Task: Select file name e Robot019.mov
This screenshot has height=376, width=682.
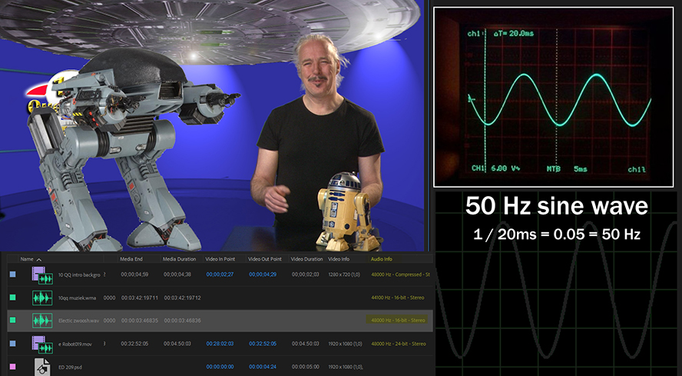Action: click(74, 344)
